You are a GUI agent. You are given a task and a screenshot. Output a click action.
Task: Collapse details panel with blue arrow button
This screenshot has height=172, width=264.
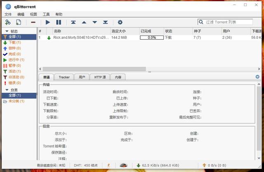point(257,77)
